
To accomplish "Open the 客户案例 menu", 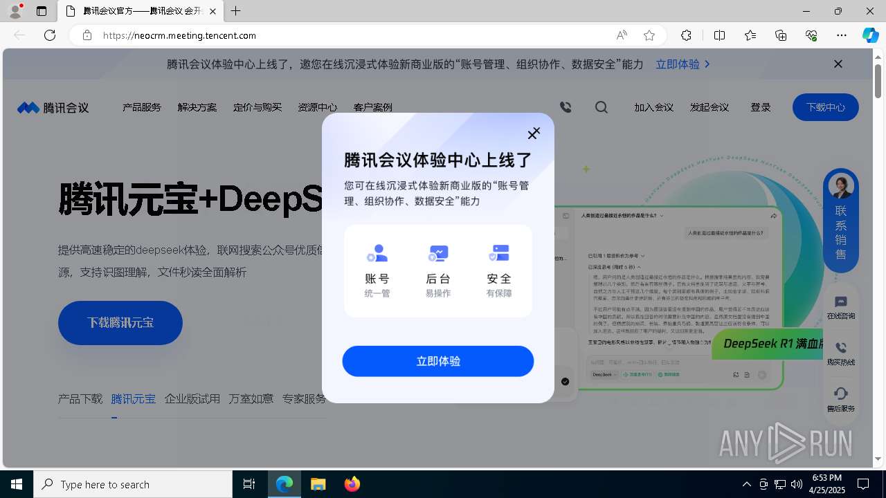I will (372, 107).
